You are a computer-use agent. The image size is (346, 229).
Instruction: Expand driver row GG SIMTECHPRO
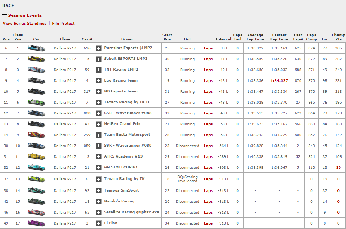(x=99, y=167)
